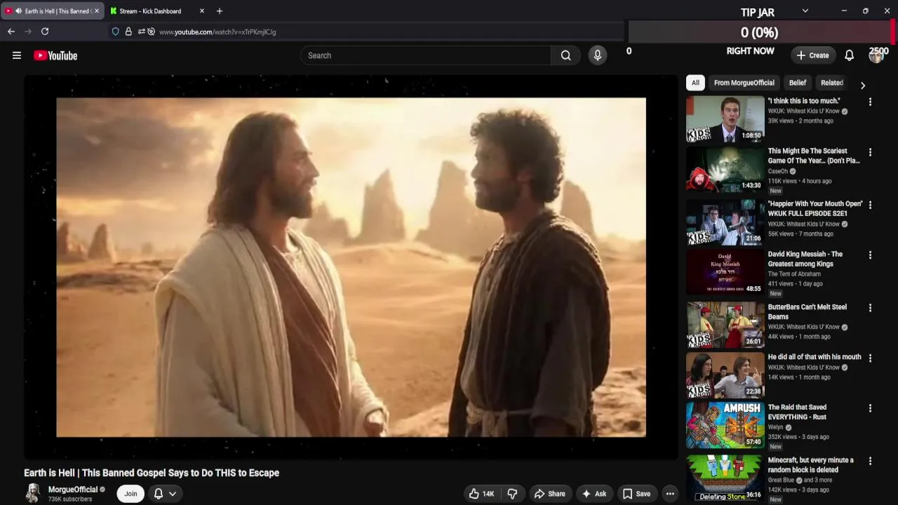Viewport: 898px width, 505px height.
Task: Click the main video player
Action: [351, 267]
